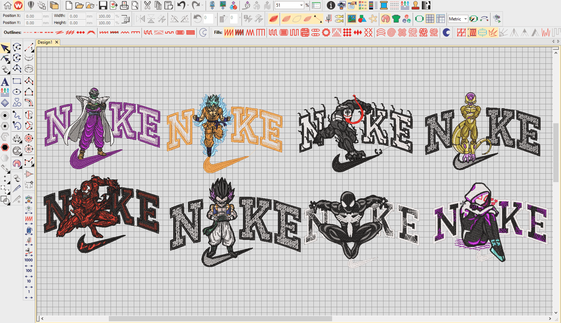Copy the selection to clipboard

[x=158, y=5]
